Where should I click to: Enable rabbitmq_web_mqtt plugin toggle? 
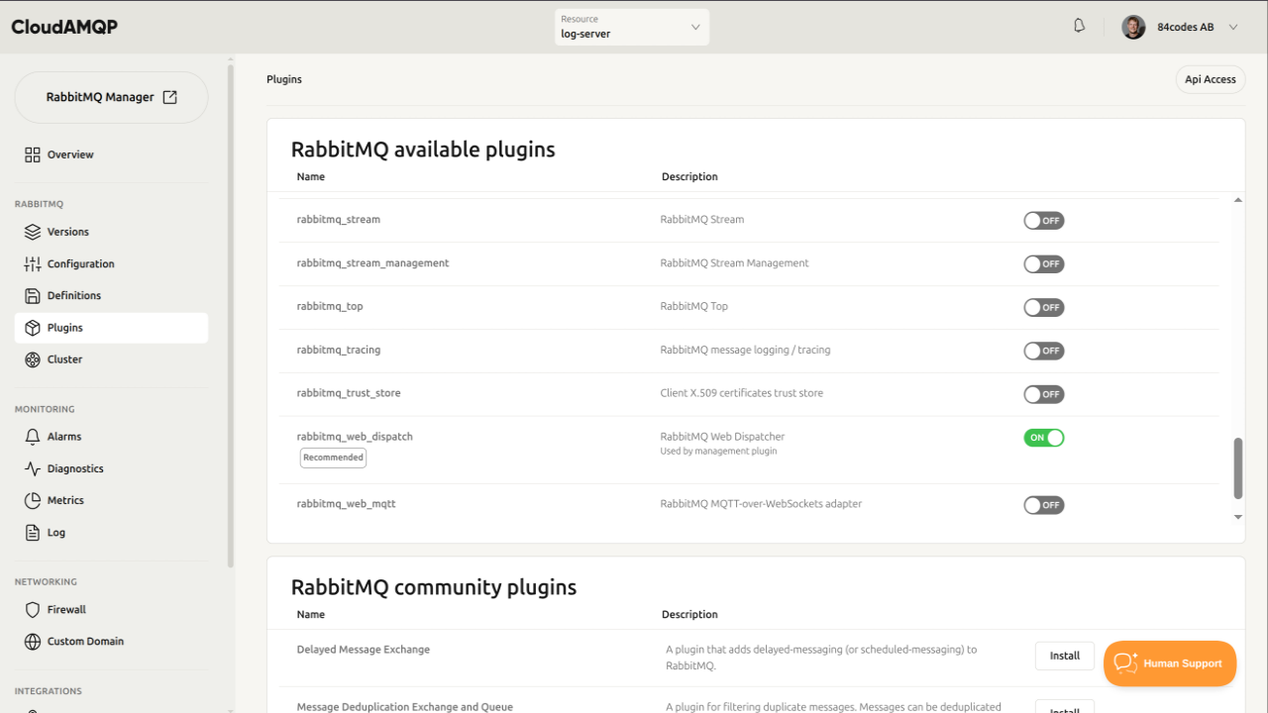point(1044,505)
